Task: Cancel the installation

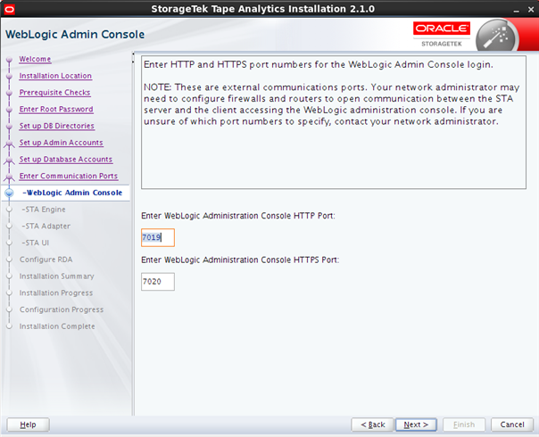Action: tap(512, 425)
